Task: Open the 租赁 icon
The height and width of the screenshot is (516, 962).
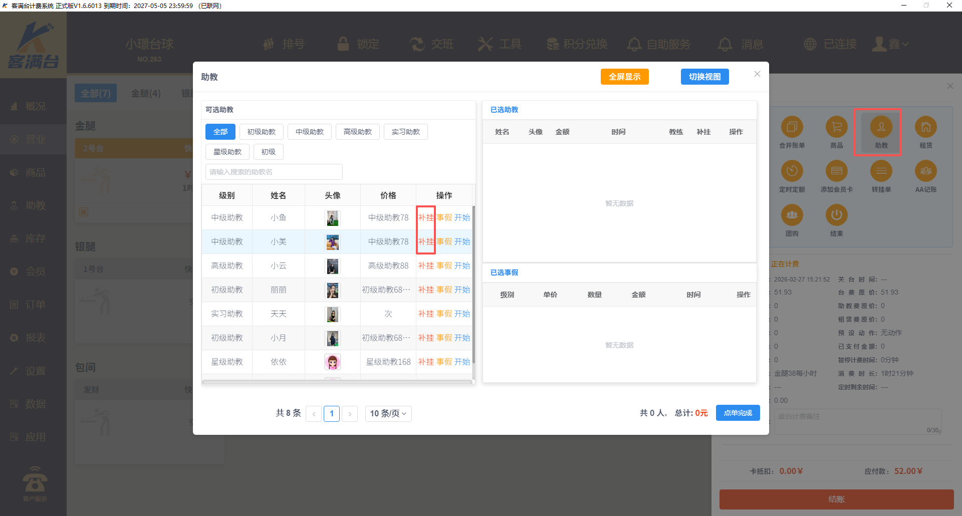Action: (x=925, y=127)
